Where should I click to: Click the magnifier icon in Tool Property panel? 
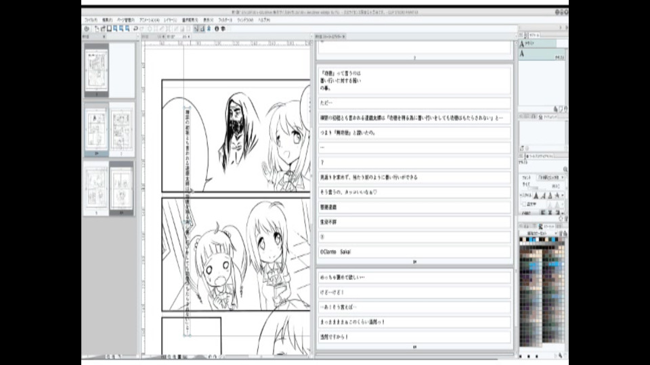565,169
